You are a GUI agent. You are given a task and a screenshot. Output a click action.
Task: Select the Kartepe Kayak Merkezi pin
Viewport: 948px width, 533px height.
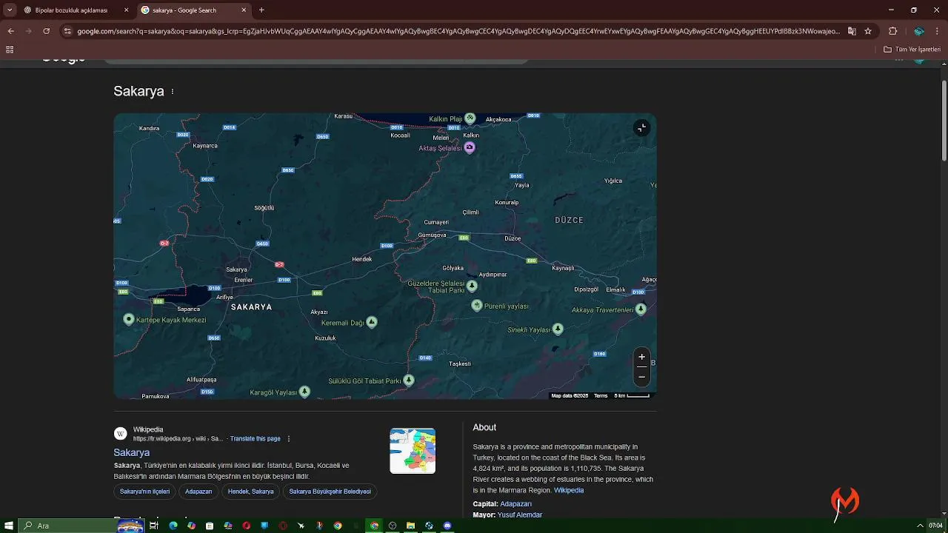[x=129, y=319]
